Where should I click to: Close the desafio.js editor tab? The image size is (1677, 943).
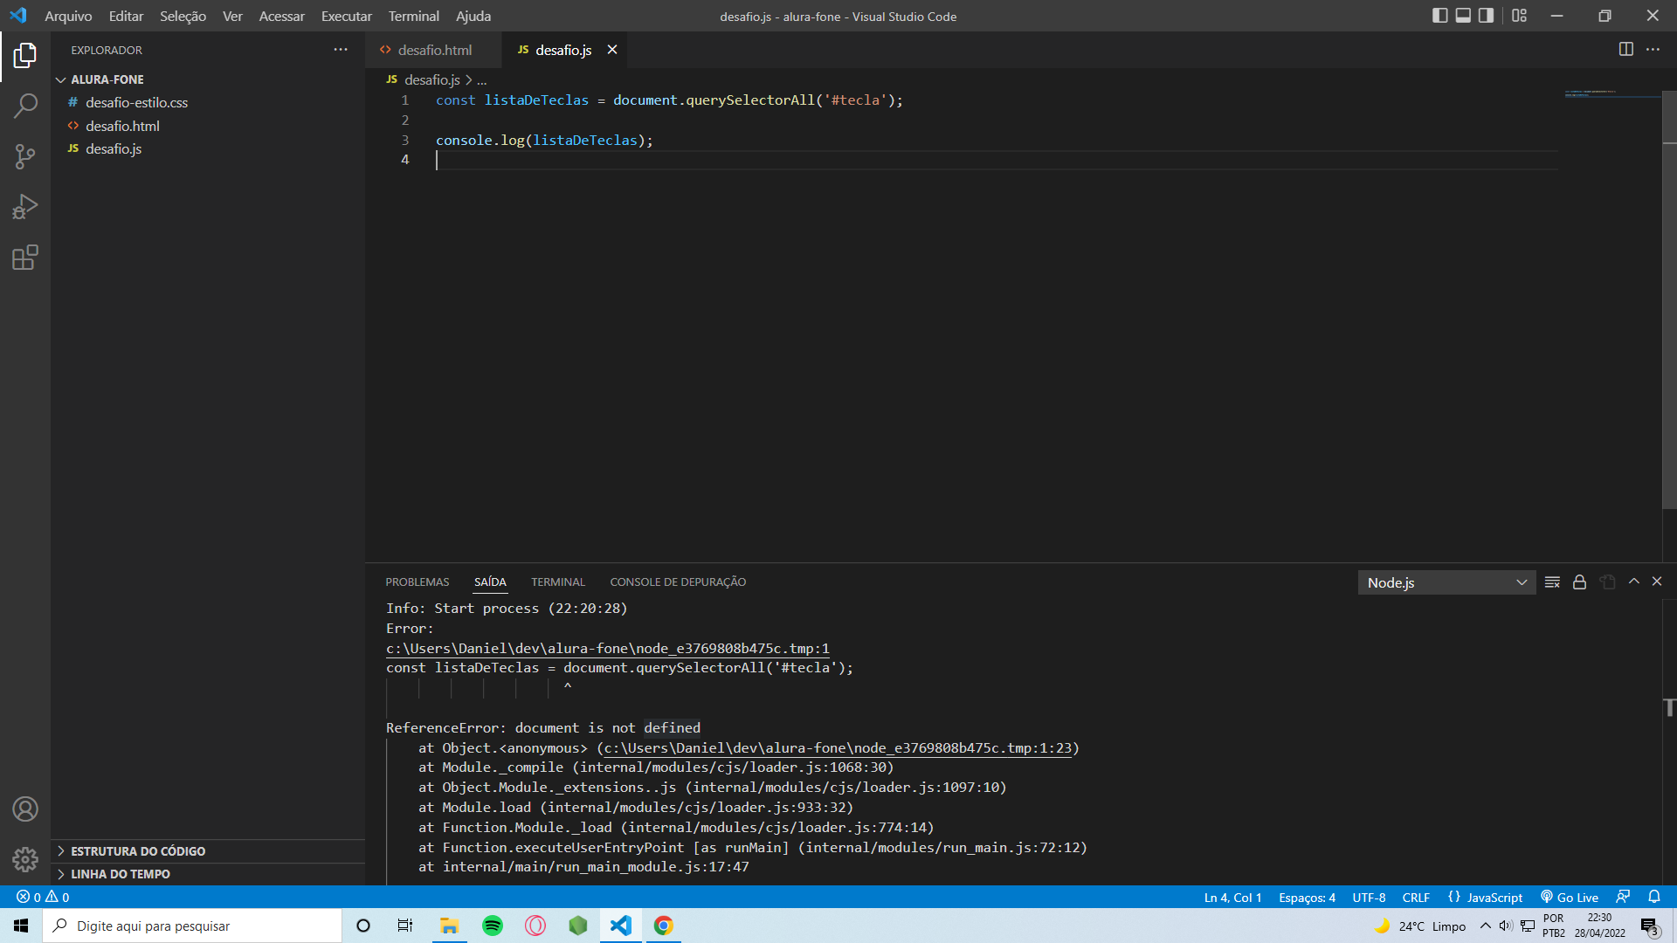pyautogui.click(x=612, y=50)
